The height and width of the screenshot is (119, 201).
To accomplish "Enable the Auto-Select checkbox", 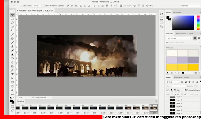I will pyautogui.click(x=21, y=6).
